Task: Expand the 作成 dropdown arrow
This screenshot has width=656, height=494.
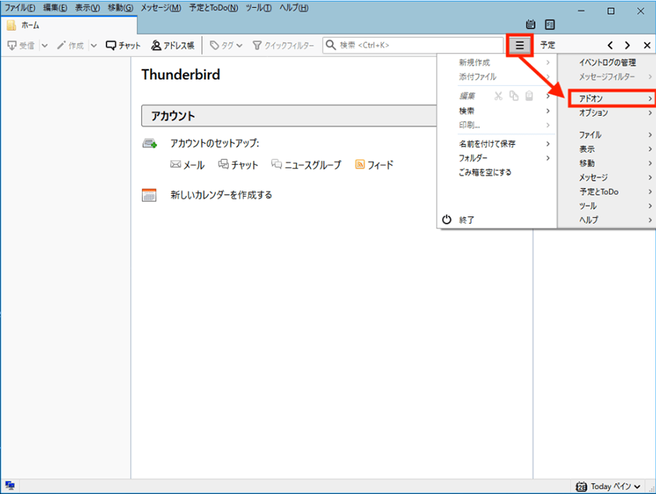Action: coord(94,45)
